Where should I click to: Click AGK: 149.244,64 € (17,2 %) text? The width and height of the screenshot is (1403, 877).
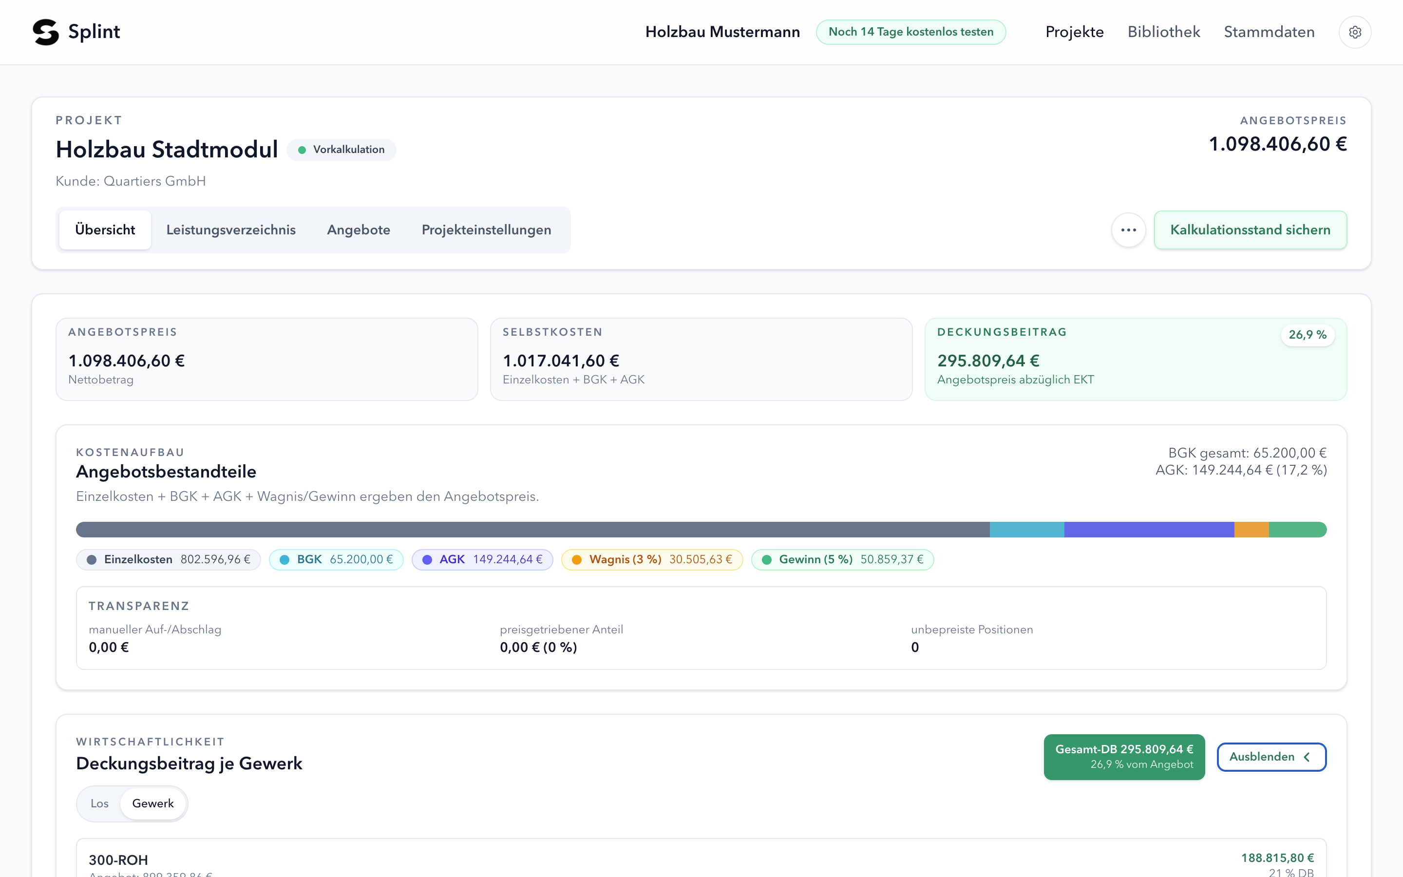click(1241, 470)
